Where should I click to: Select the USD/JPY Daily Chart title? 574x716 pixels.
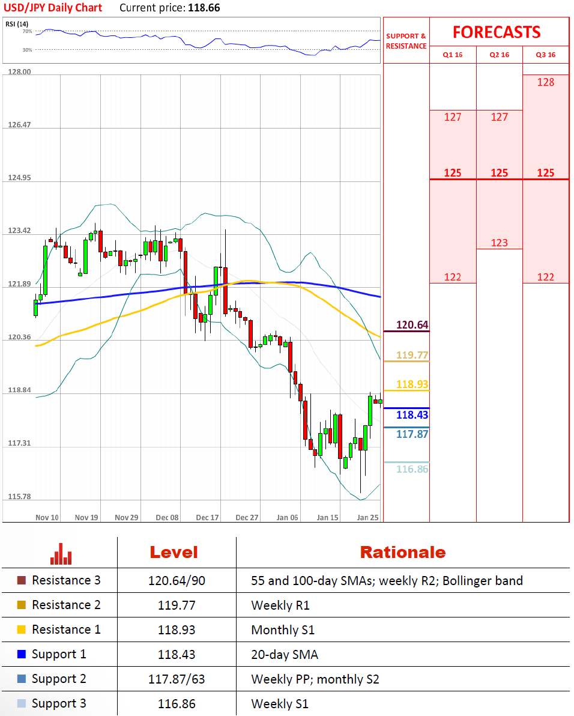coord(53,8)
